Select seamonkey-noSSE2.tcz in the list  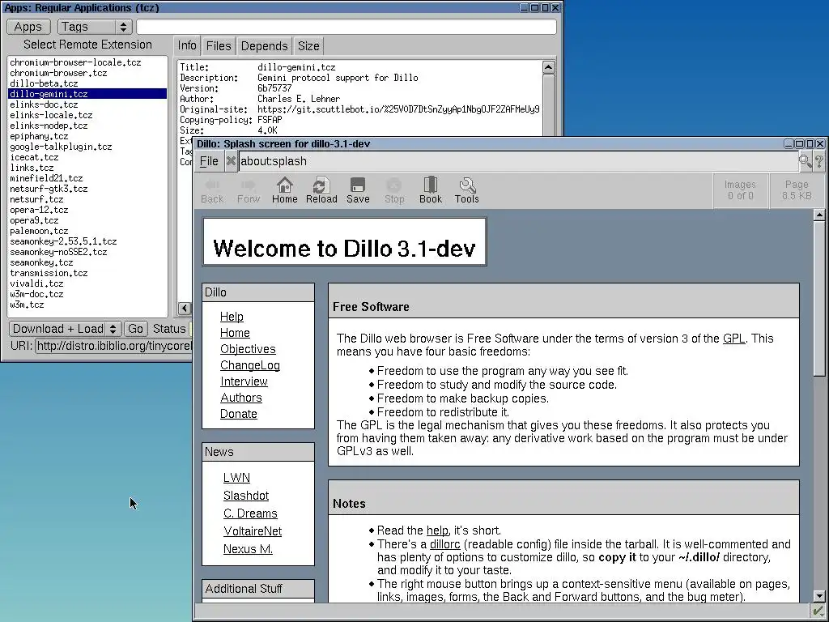point(87,252)
